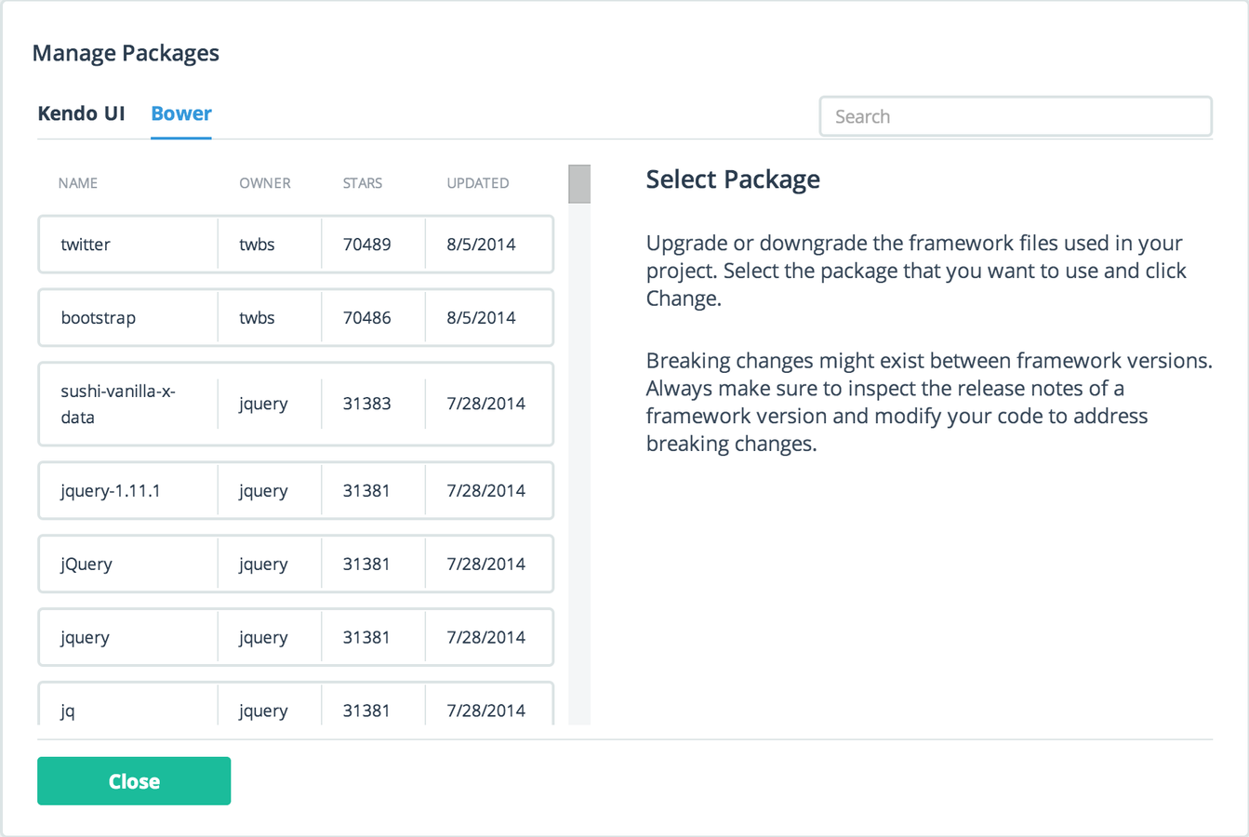The height and width of the screenshot is (837, 1249).
Task: Select the twitter package row
Action: tap(296, 245)
